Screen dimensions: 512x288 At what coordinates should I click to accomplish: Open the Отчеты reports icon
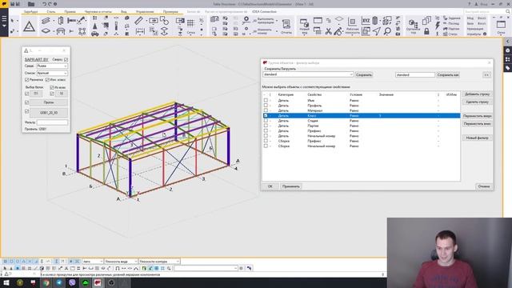(x=286, y=26)
